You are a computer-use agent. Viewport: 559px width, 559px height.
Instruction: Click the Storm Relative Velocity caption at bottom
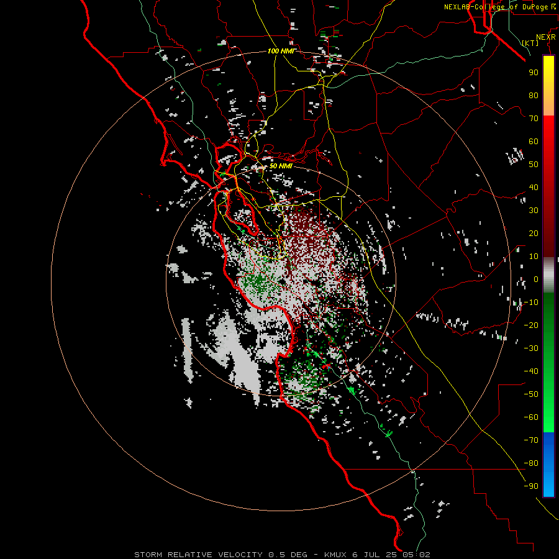coord(282,555)
